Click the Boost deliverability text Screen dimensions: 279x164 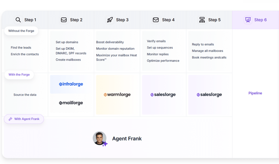point(110,42)
